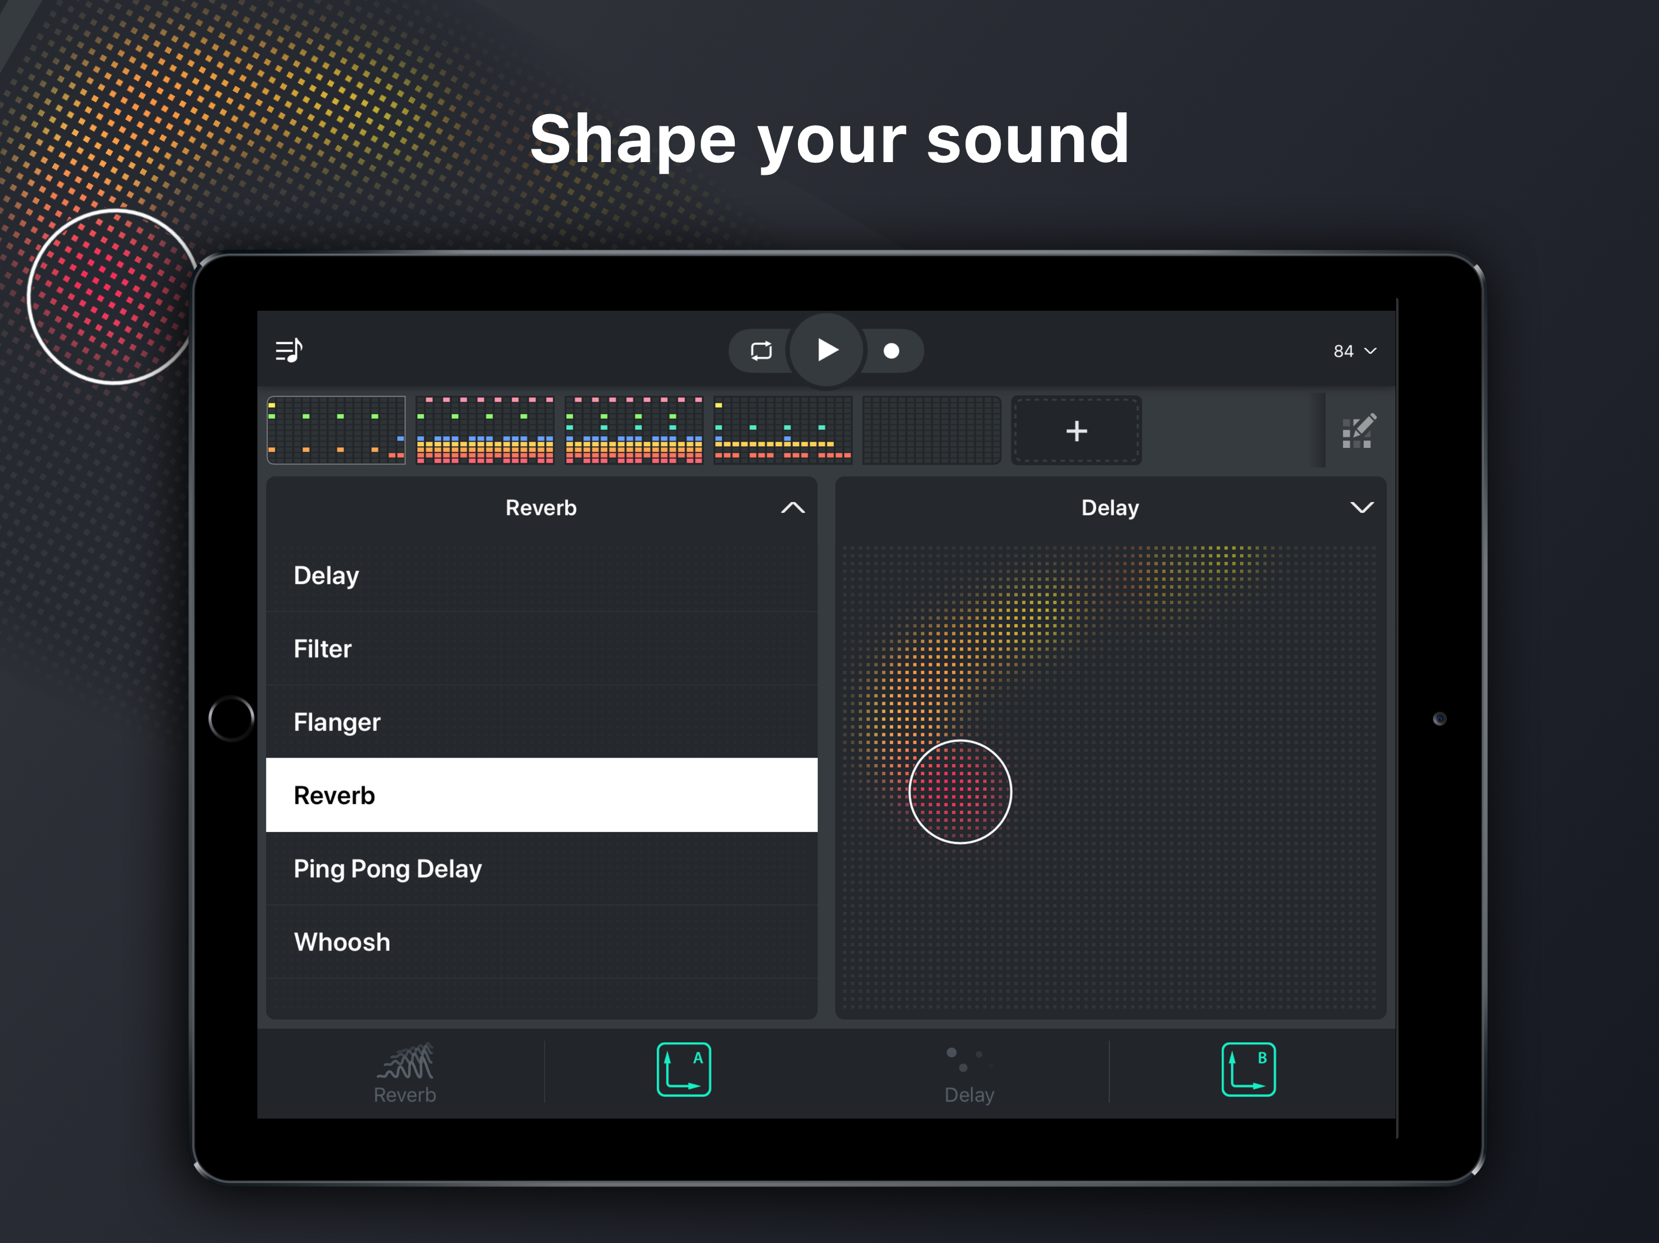Image resolution: width=1659 pixels, height=1243 pixels.
Task: Start recording with the record button
Action: tap(891, 351)
